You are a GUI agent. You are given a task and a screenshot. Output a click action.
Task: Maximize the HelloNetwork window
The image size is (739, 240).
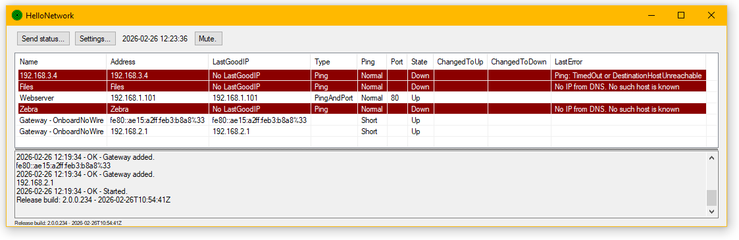coord(681,16)
